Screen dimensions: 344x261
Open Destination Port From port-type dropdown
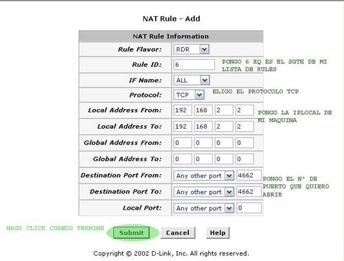point(204,175)
